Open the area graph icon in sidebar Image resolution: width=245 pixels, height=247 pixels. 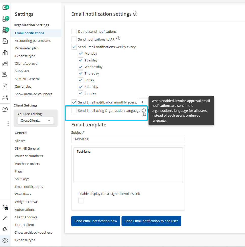5,64
